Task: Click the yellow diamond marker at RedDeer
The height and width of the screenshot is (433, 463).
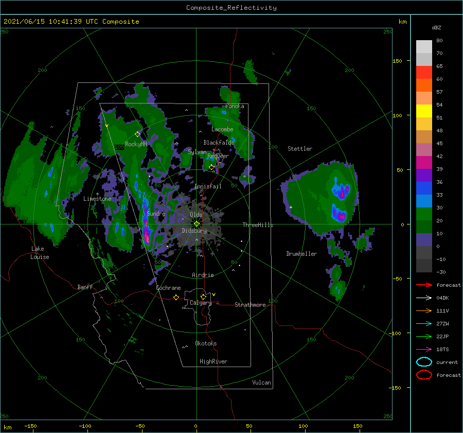Action: (211, 167)
